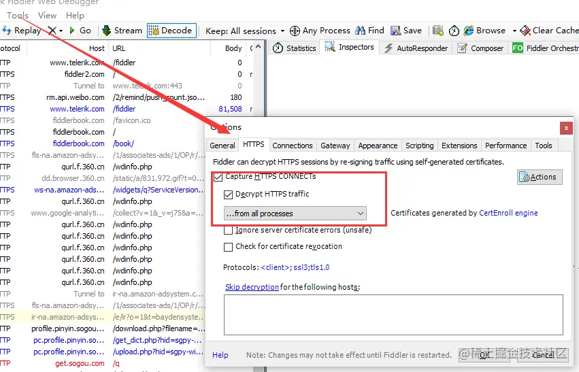Toggle the Decode toolbar button
This screenshot has height=372, width=579.
[x=171, y=31]
